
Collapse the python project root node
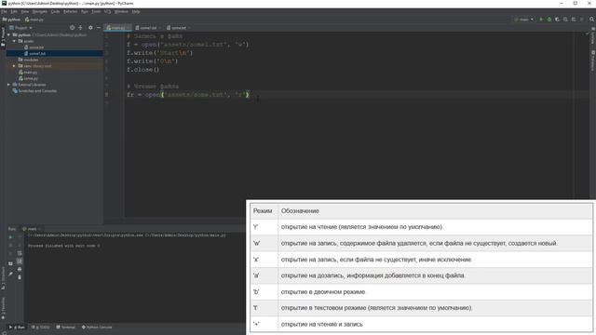click(9, 35)
